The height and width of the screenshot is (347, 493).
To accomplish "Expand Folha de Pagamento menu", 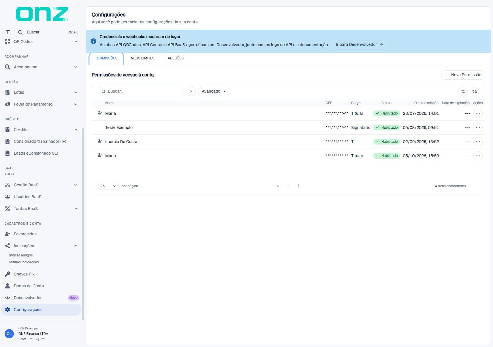I will (41, 104).
